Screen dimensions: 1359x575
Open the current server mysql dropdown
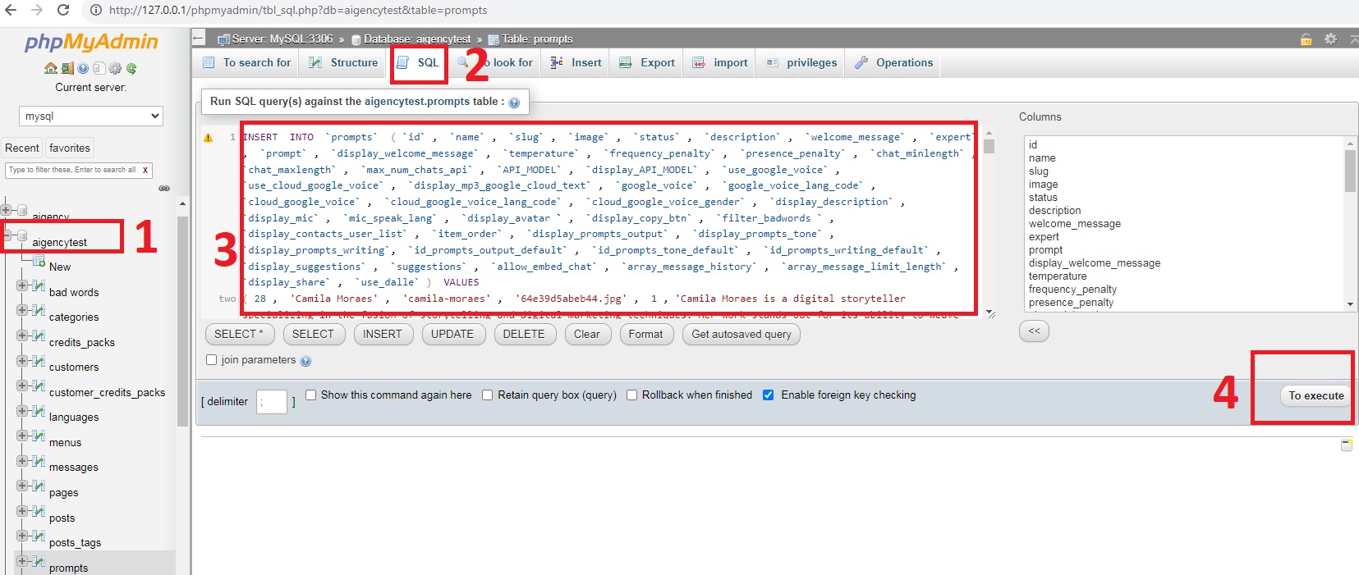click(x=91, y=116)
